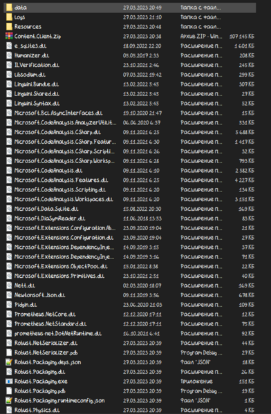Click the Robust.Packaging.runtimeconfig.json file icon

(x=9, y=401)
